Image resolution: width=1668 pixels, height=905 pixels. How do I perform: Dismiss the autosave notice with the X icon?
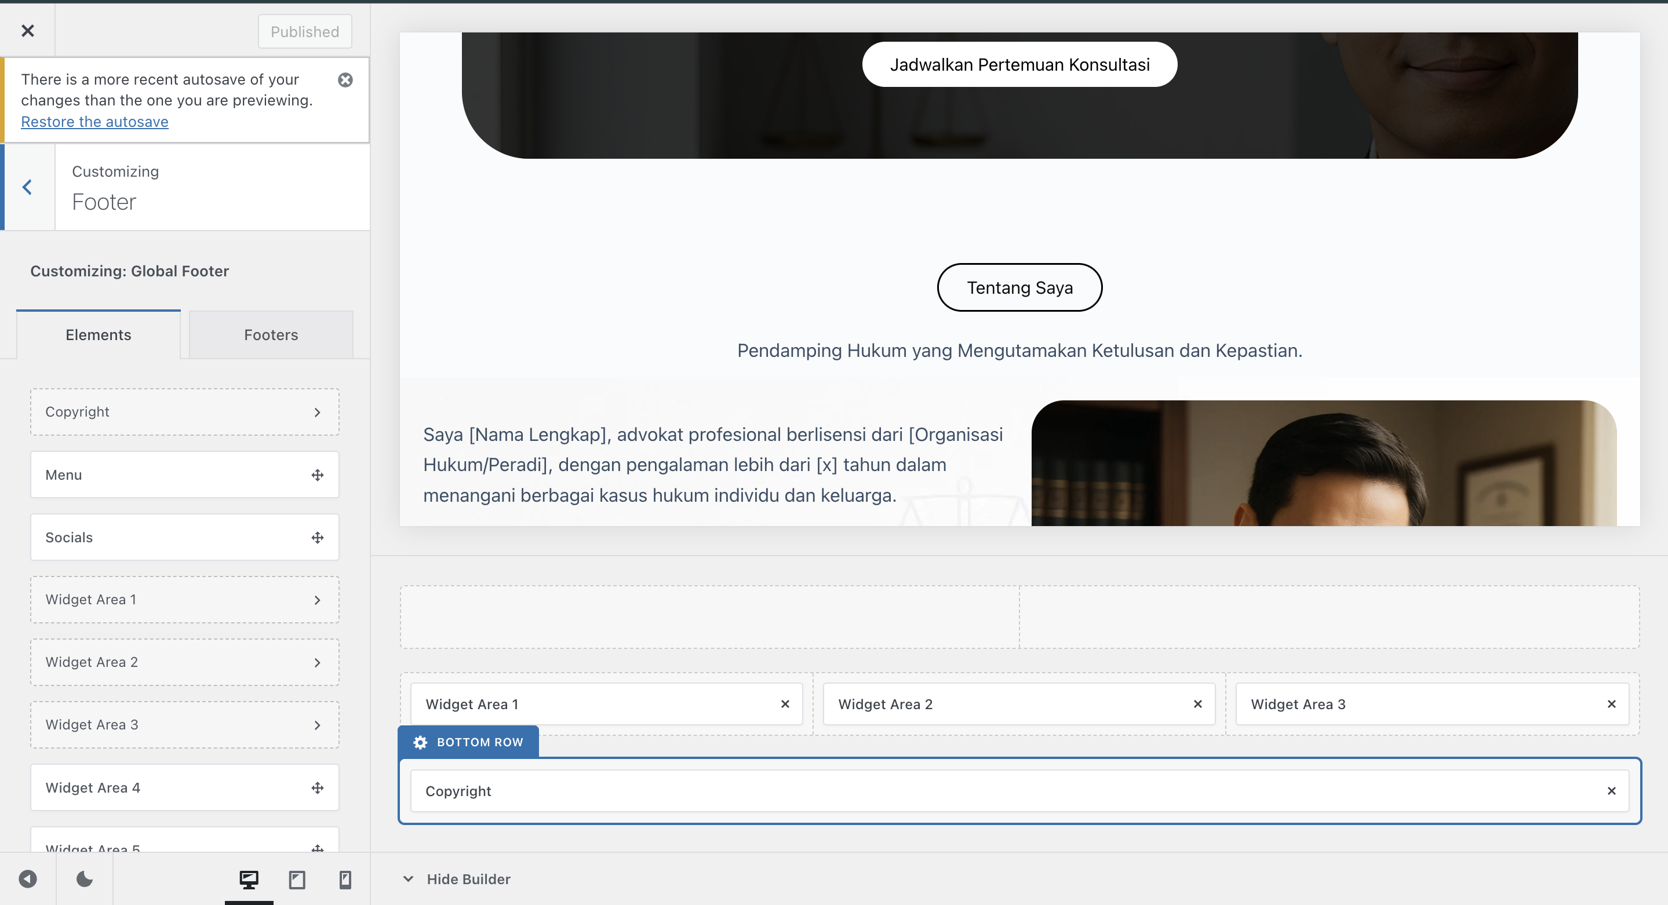pyautogui.click(x=345, y=79)
